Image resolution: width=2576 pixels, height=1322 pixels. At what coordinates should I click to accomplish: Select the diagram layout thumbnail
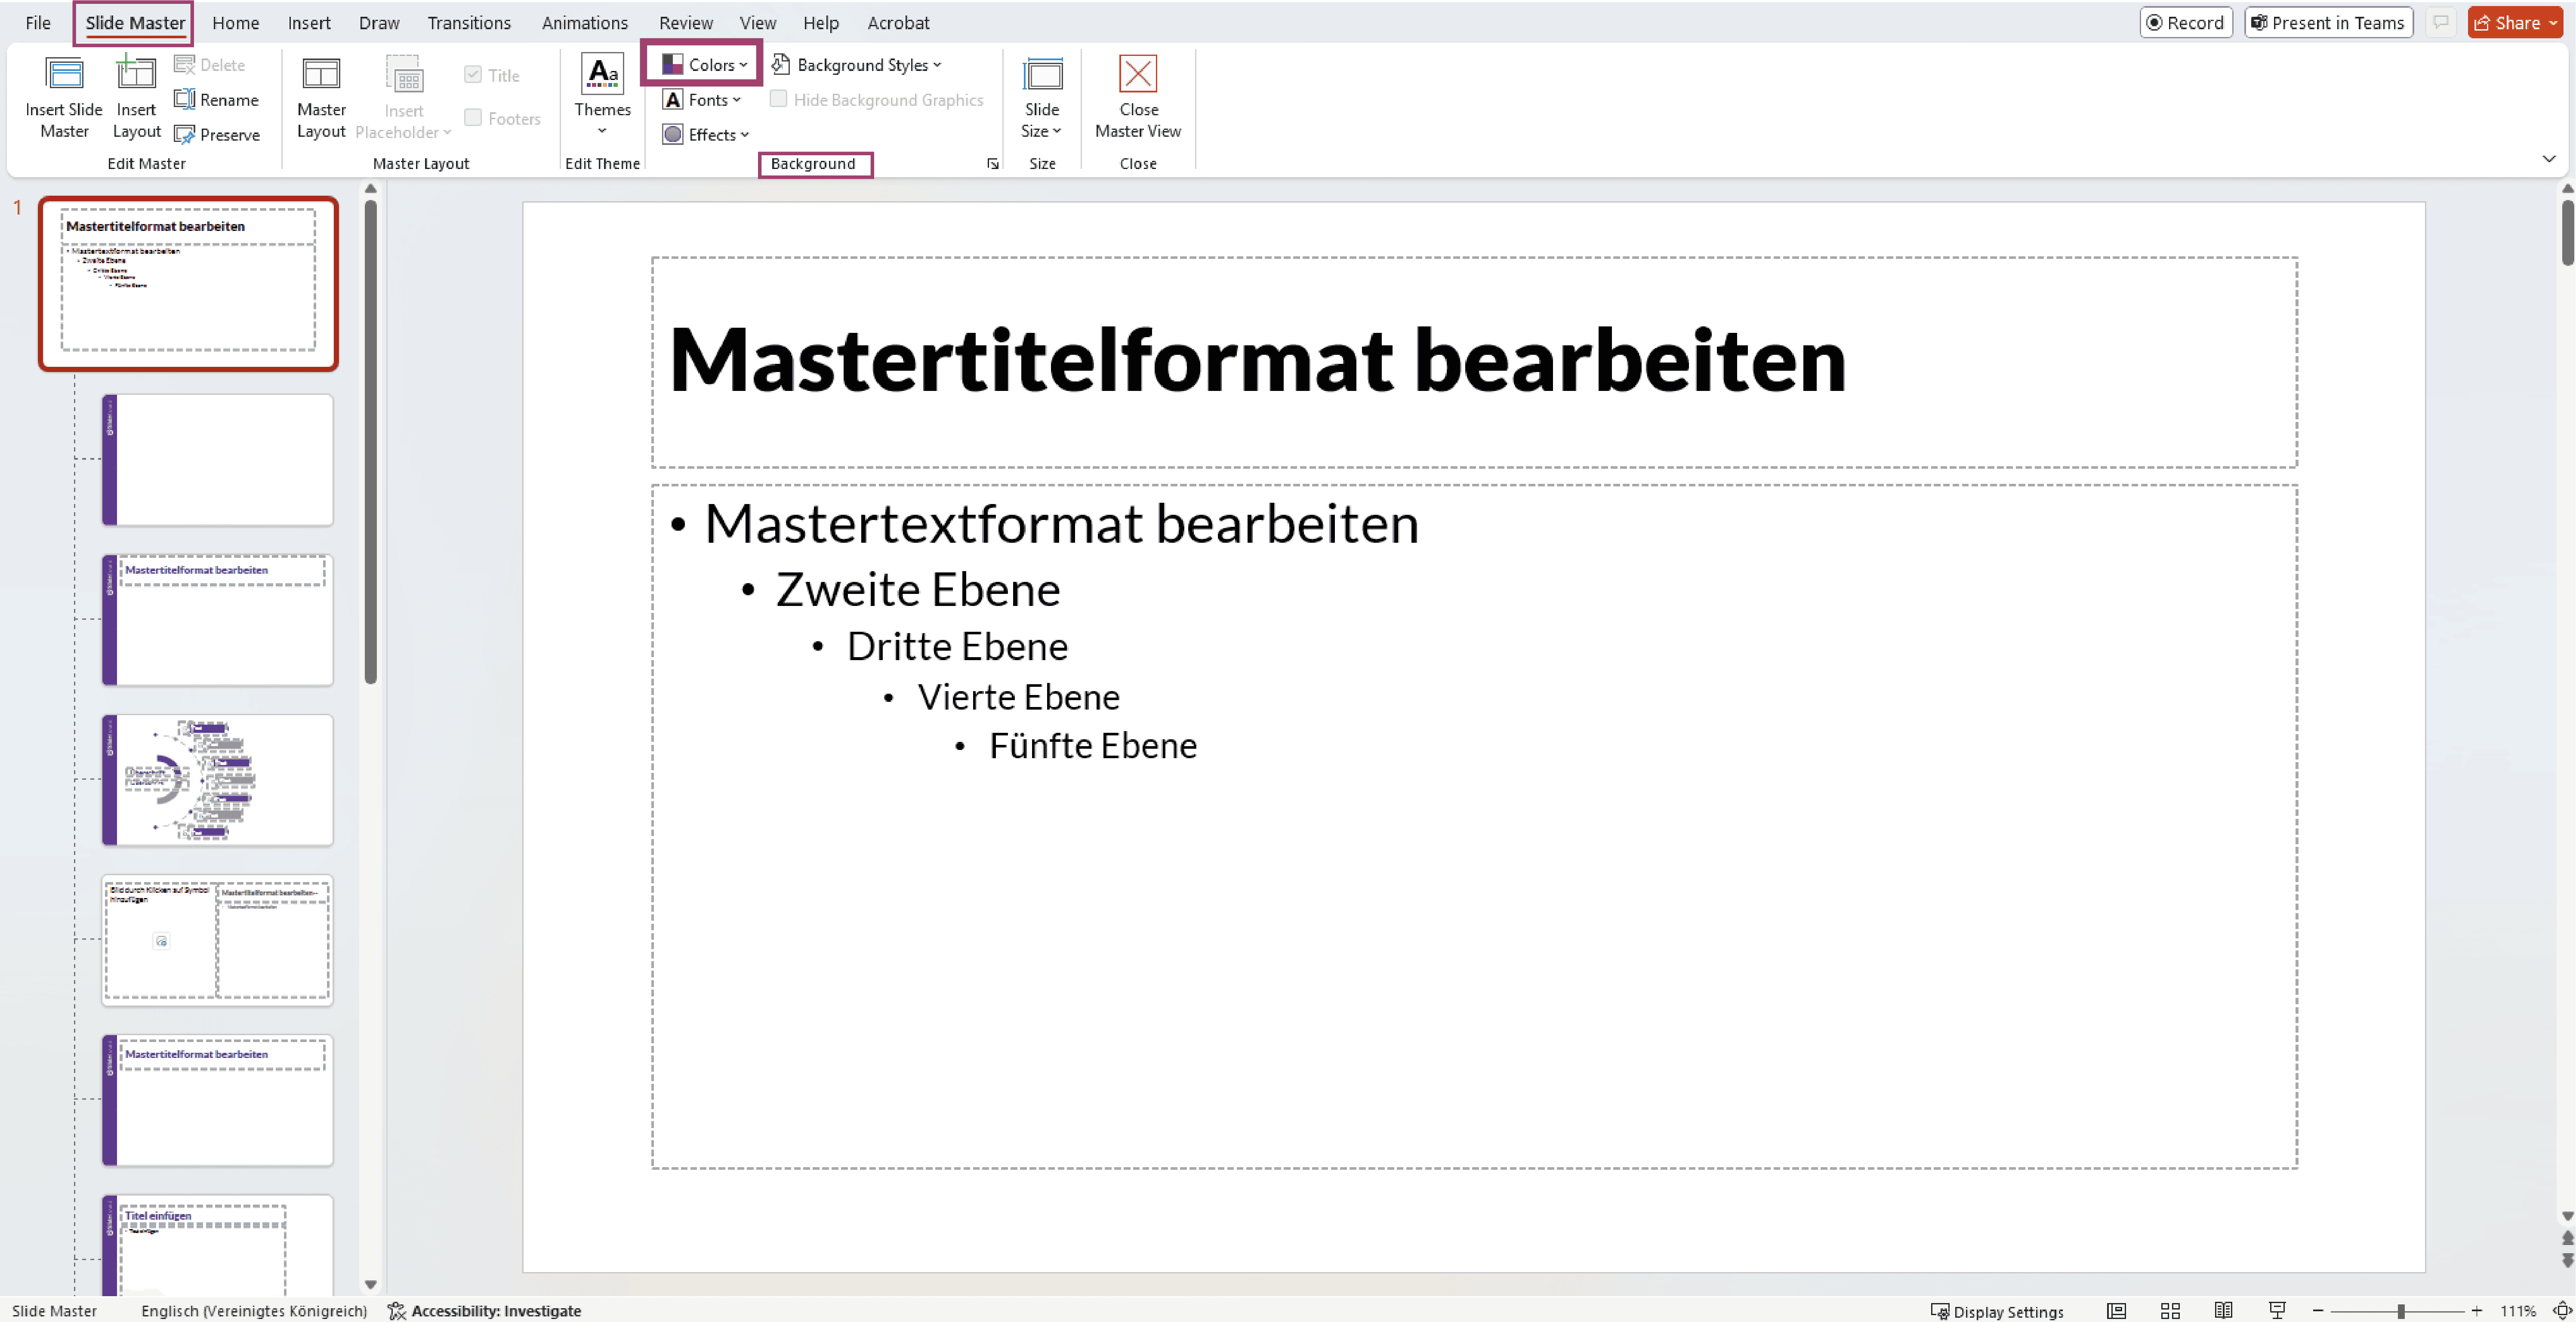point(217,780)
